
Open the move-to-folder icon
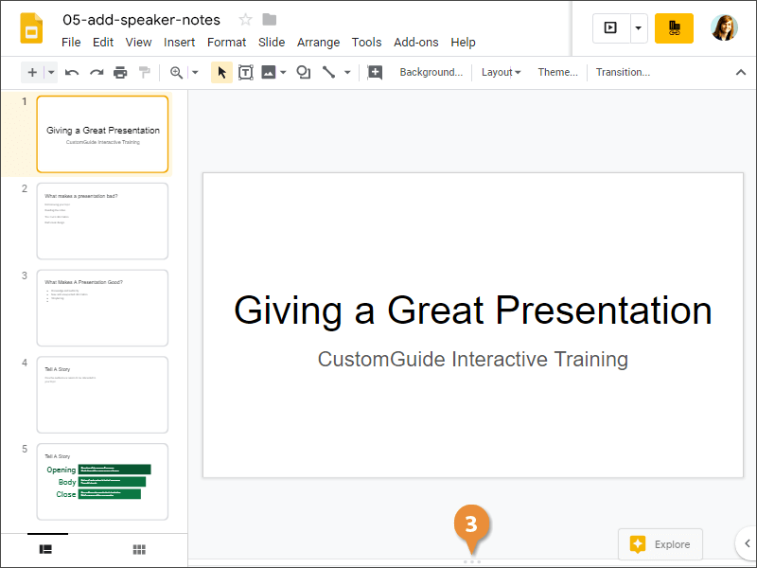coord(270,20)
